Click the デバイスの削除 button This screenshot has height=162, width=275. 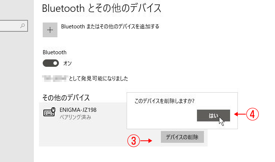tap(182, 137)
